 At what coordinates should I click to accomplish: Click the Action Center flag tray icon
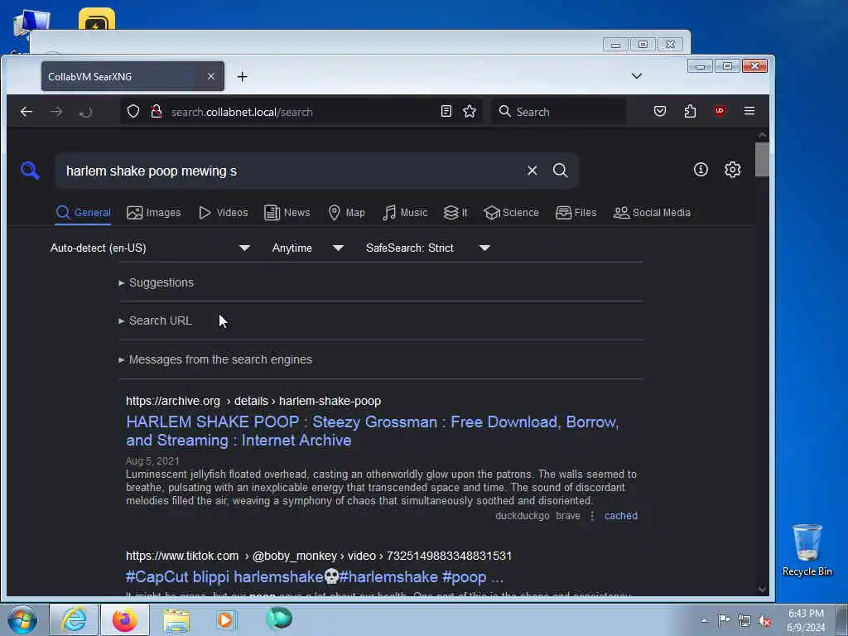724,620
